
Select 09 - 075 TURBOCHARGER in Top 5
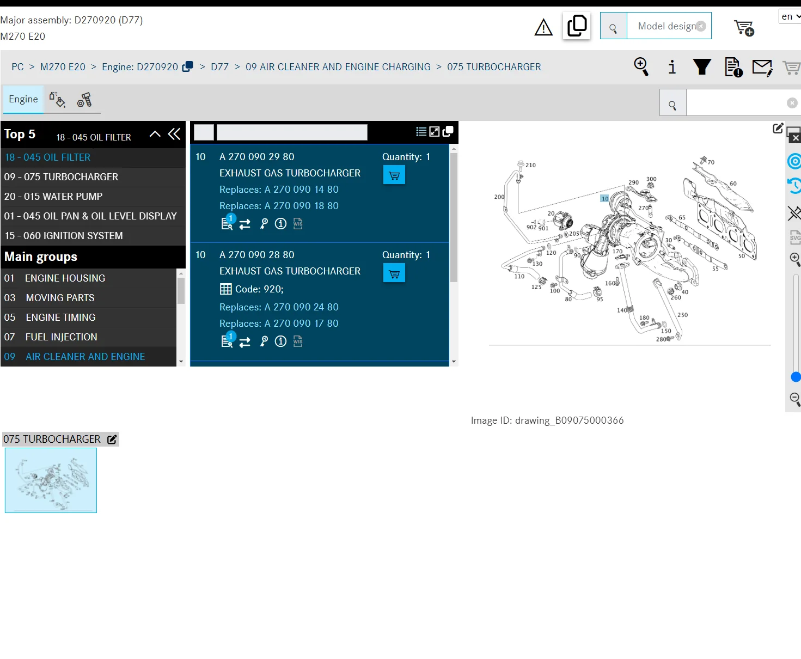(93, 177)
